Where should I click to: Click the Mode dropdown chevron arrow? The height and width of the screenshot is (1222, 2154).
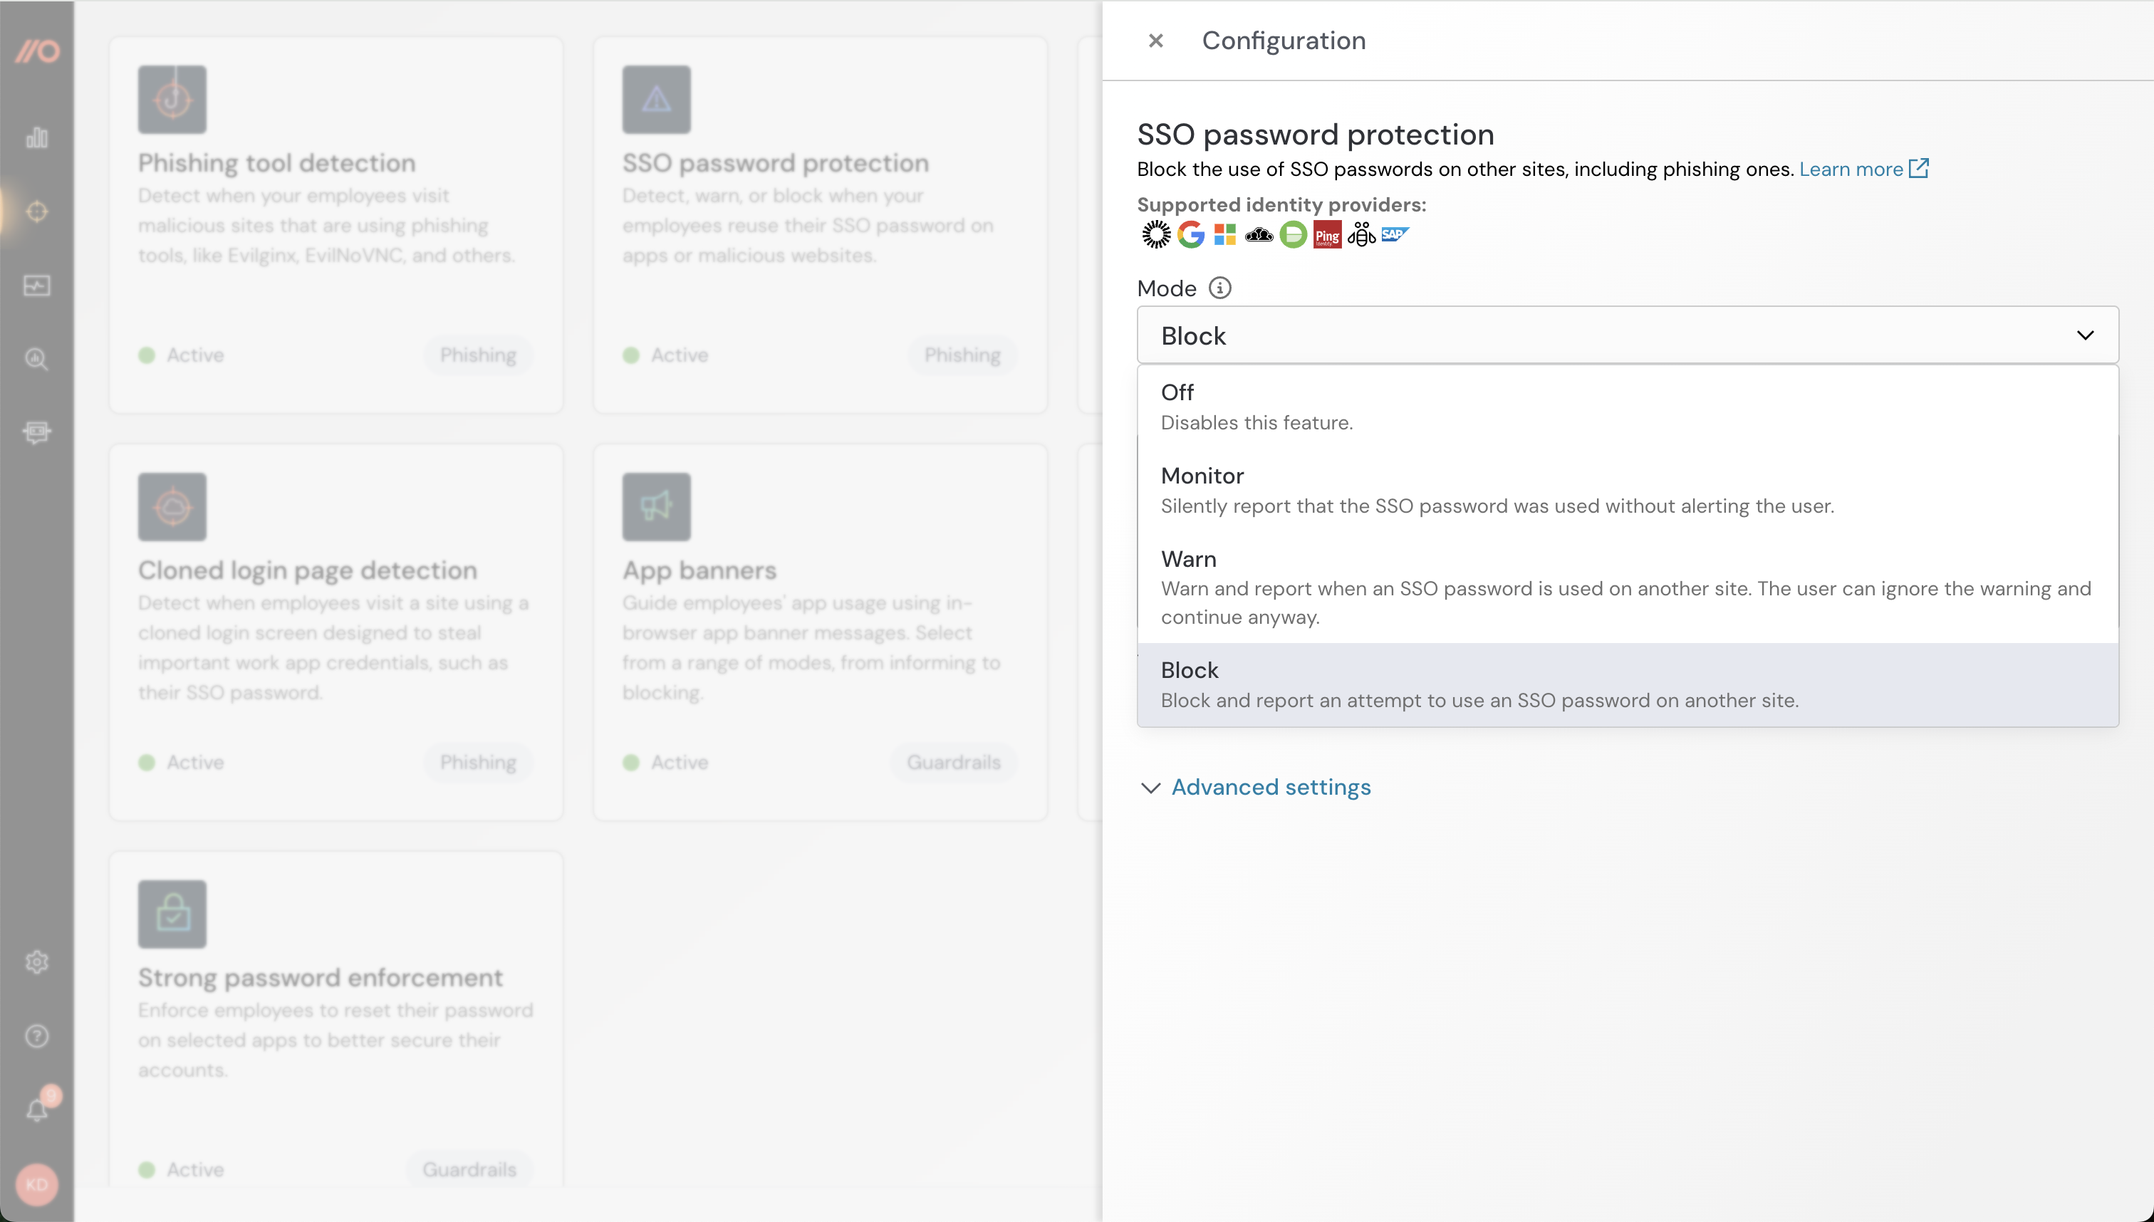[2085, 335]
